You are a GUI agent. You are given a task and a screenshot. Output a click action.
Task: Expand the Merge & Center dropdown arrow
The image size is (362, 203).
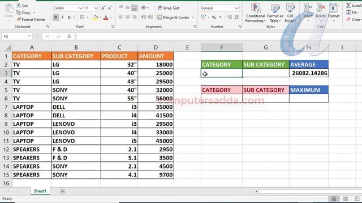[x=193, y=17]
